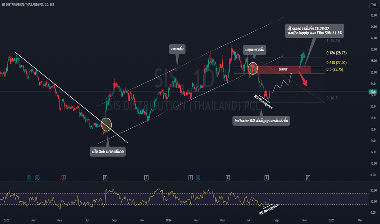Select the red down arrow drawing

click(x=303, y=79)
